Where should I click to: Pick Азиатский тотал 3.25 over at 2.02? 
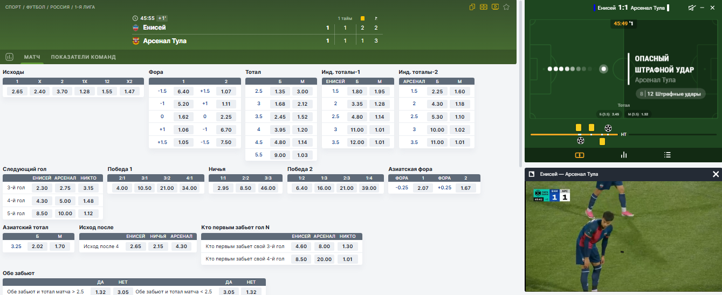[37, 246]
